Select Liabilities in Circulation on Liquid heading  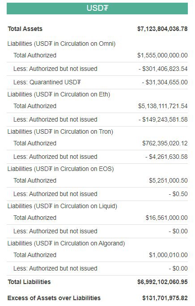pyautogui.click(x=62, y=206)
